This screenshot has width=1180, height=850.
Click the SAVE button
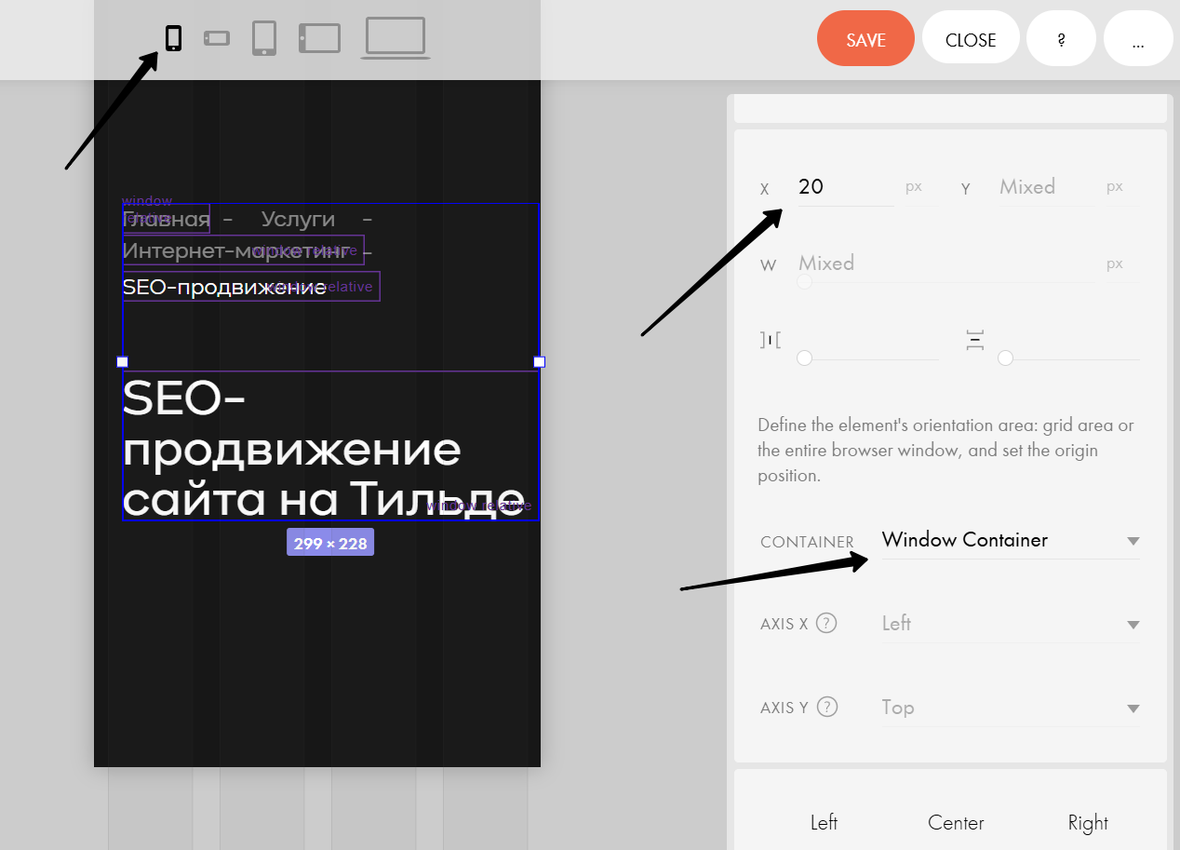(x=865, y=39)
